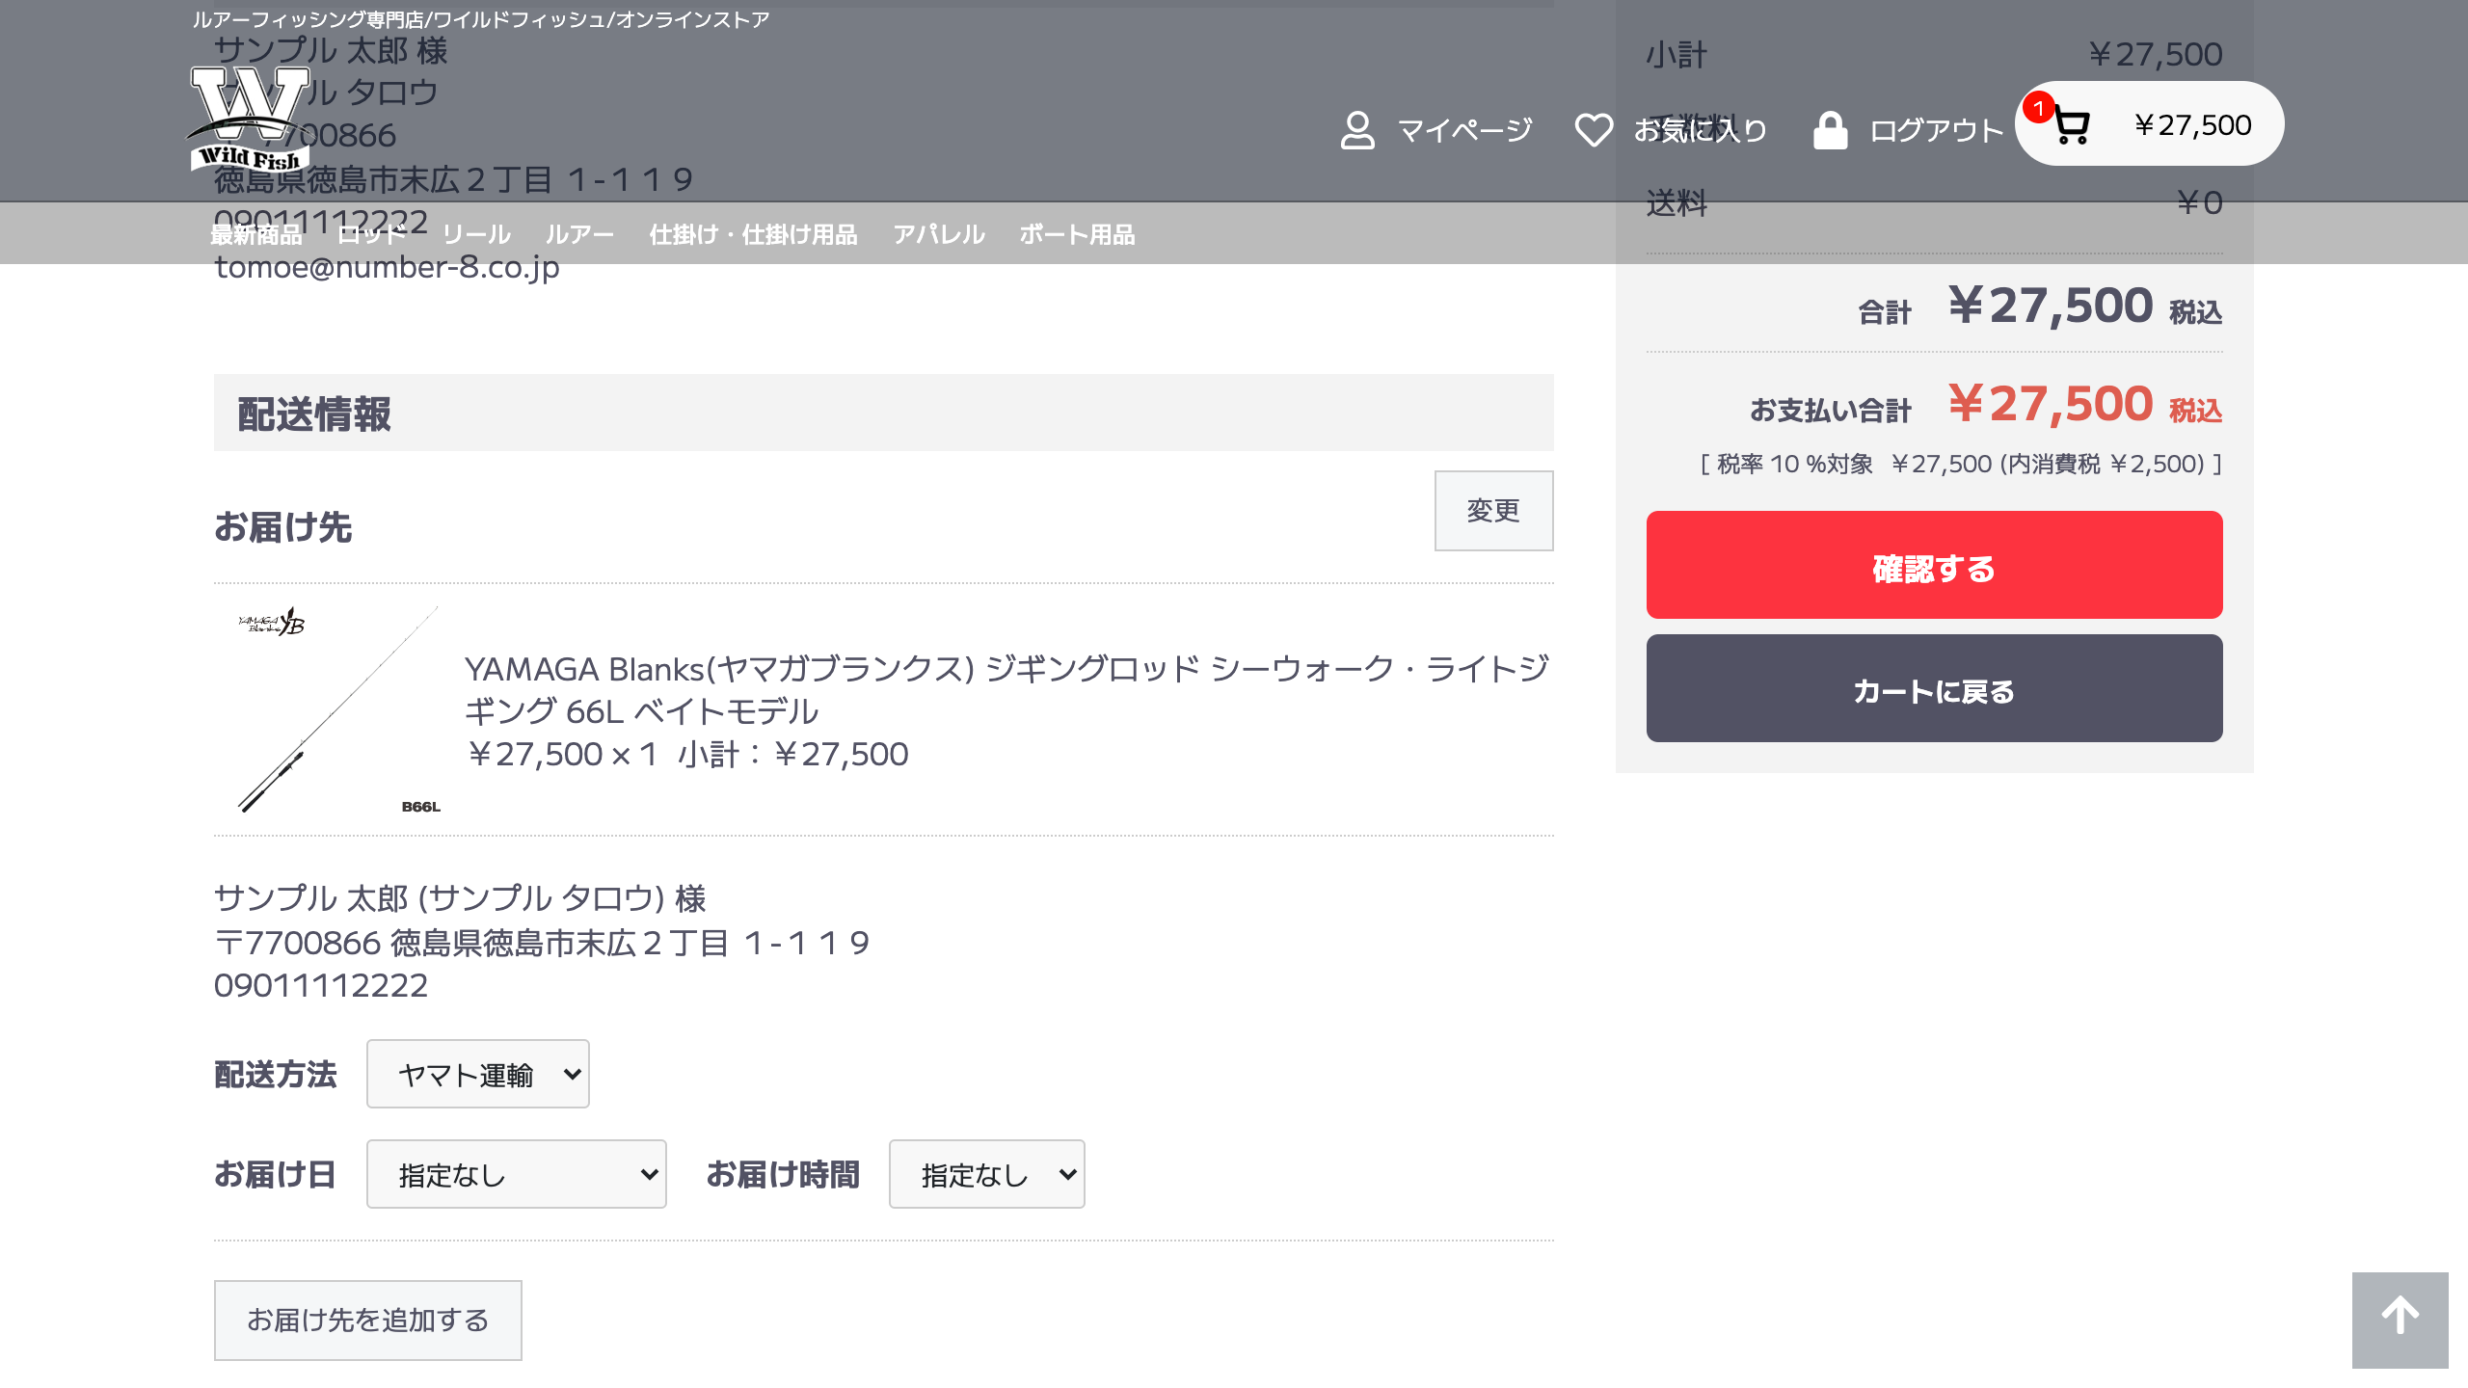Click the サンプル 太郎 (サンプル タロウ) 様 recipient line
Screen dimensions: 2468x1388
click(x=460, y=898)
